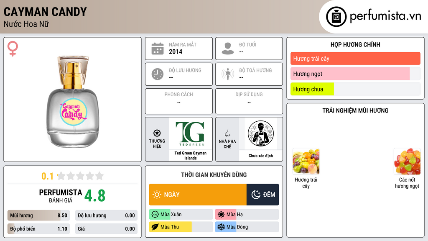
Task: Click the NHÀ PHA CHẾ label
Action: pos(227,144)
